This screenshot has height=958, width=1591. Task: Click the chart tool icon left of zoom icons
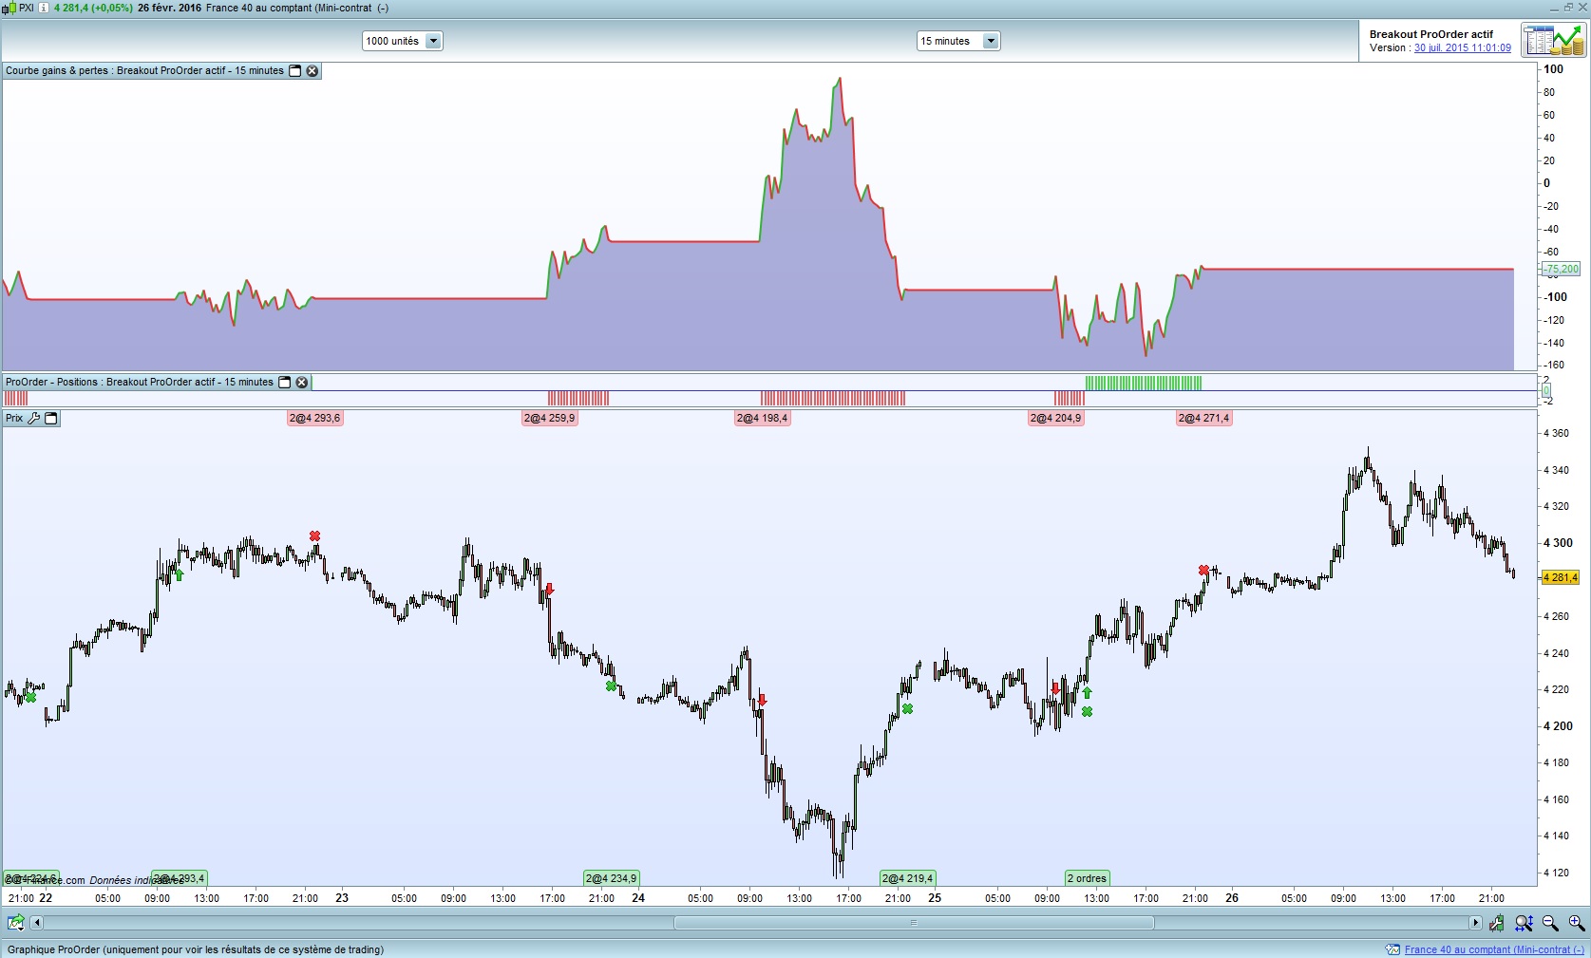[1497, 922]
